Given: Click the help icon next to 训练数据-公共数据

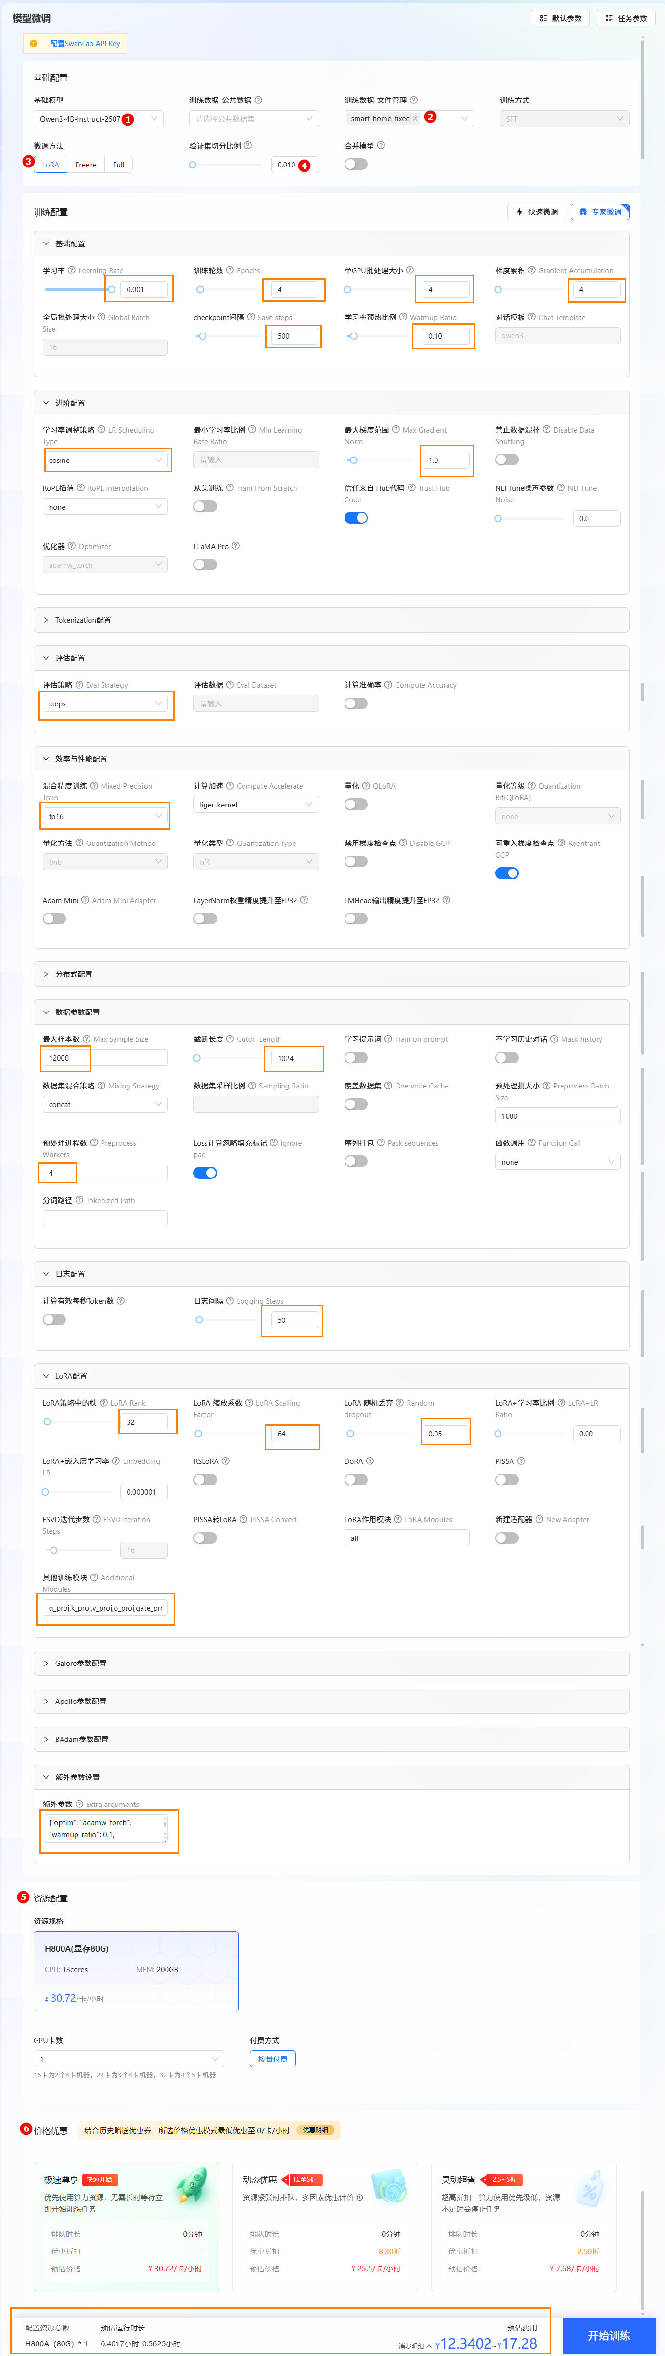Looking at the screenshot, I should tap(258, 100).
